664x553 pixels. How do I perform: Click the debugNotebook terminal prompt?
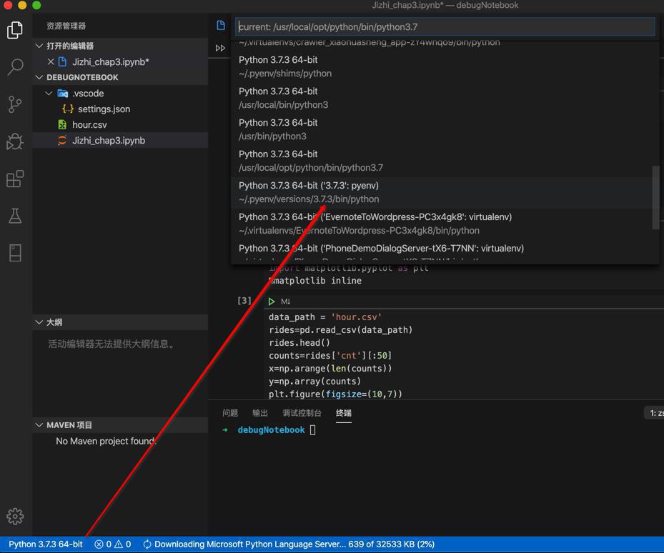pyautogui.click(x=271, y=430)
